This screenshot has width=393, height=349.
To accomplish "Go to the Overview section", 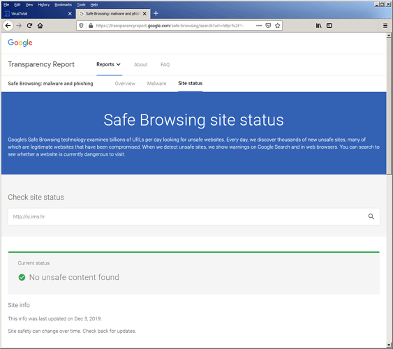I will [x=125, y=84].
